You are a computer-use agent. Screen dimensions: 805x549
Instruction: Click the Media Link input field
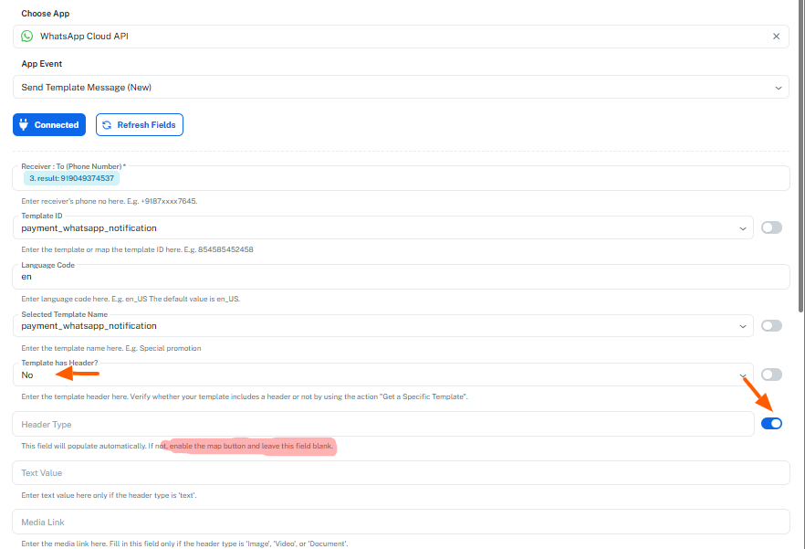coord(401,522)
